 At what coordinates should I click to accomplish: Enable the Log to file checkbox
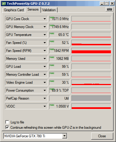tap(7, 122)
